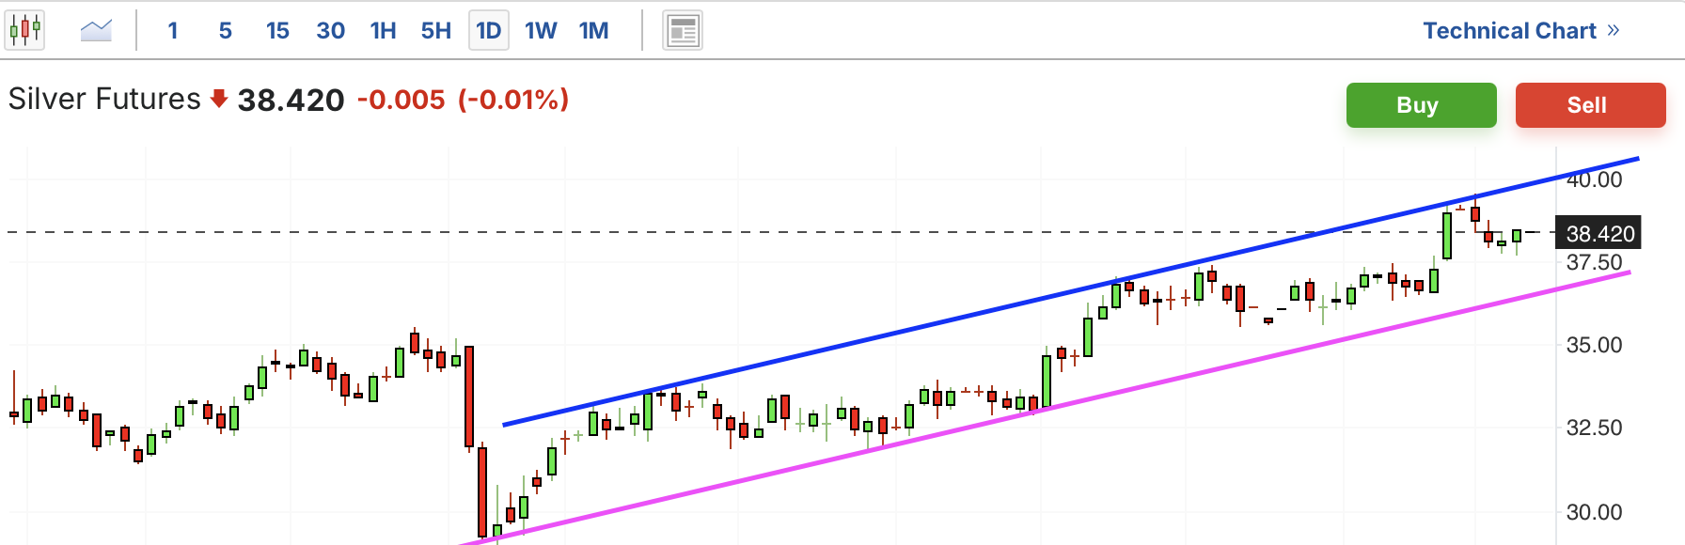The width and height of the screenshot is (1685, 545).
Task: Click the (-0.01%) percent change
Action: 513,100
